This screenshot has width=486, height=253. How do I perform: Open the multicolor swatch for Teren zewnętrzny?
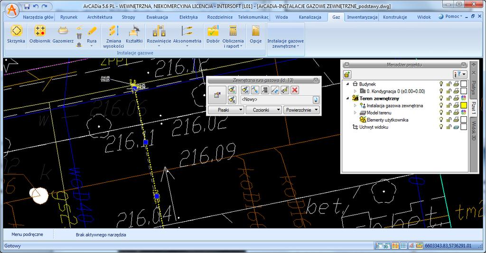pyautogui.click(x=464, y=98)
